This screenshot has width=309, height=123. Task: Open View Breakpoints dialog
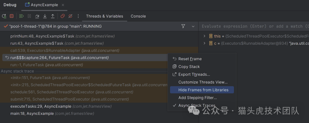63,16
